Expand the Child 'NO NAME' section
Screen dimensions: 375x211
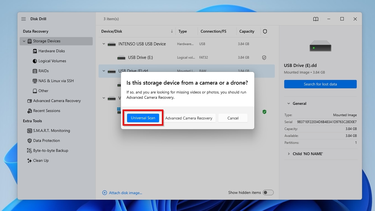pos(289,154)
